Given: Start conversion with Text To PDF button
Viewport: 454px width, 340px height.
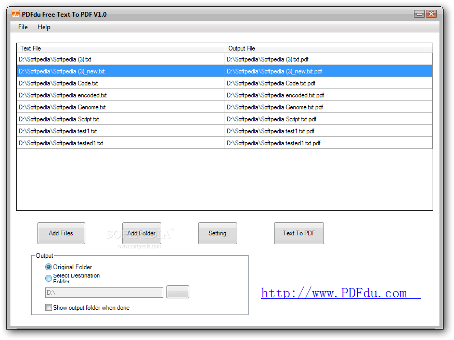Looking at the screenshot, I should [x=299, y=233].
